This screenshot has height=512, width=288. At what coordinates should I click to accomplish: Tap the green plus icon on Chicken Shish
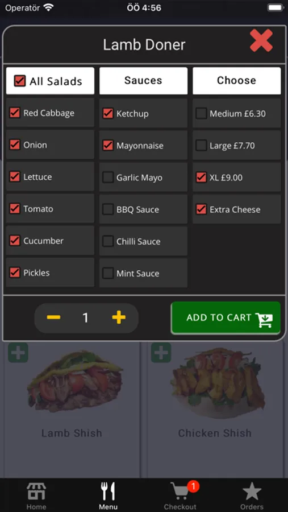coord(161,353)
